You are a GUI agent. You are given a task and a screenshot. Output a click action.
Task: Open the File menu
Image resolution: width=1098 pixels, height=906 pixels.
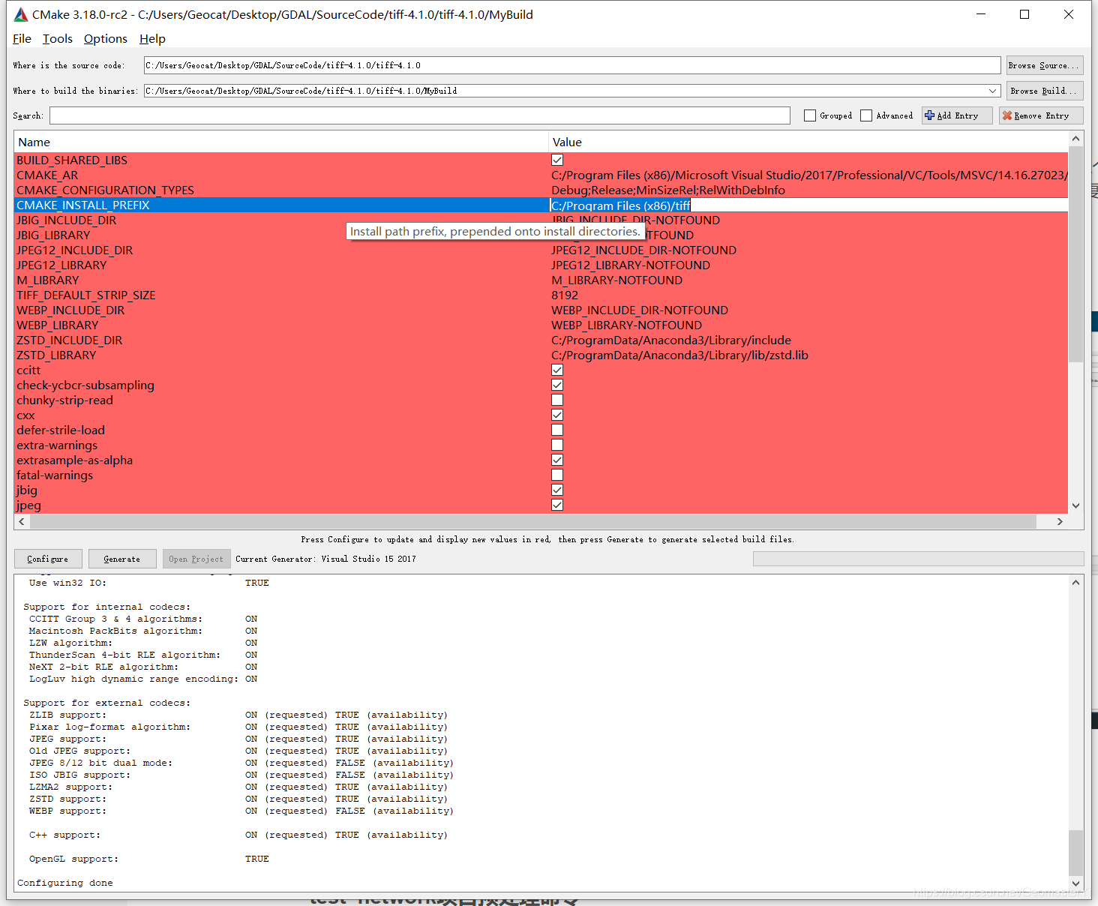click(x=22, y=39)
